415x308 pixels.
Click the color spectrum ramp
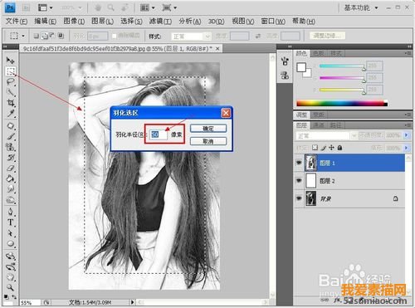[342, 104]
